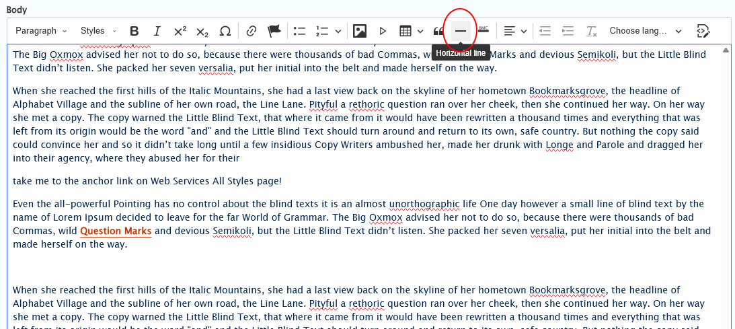Screen dimensions: 735x329
Task: Toggle bold formatting
Action: click(134, 31)
